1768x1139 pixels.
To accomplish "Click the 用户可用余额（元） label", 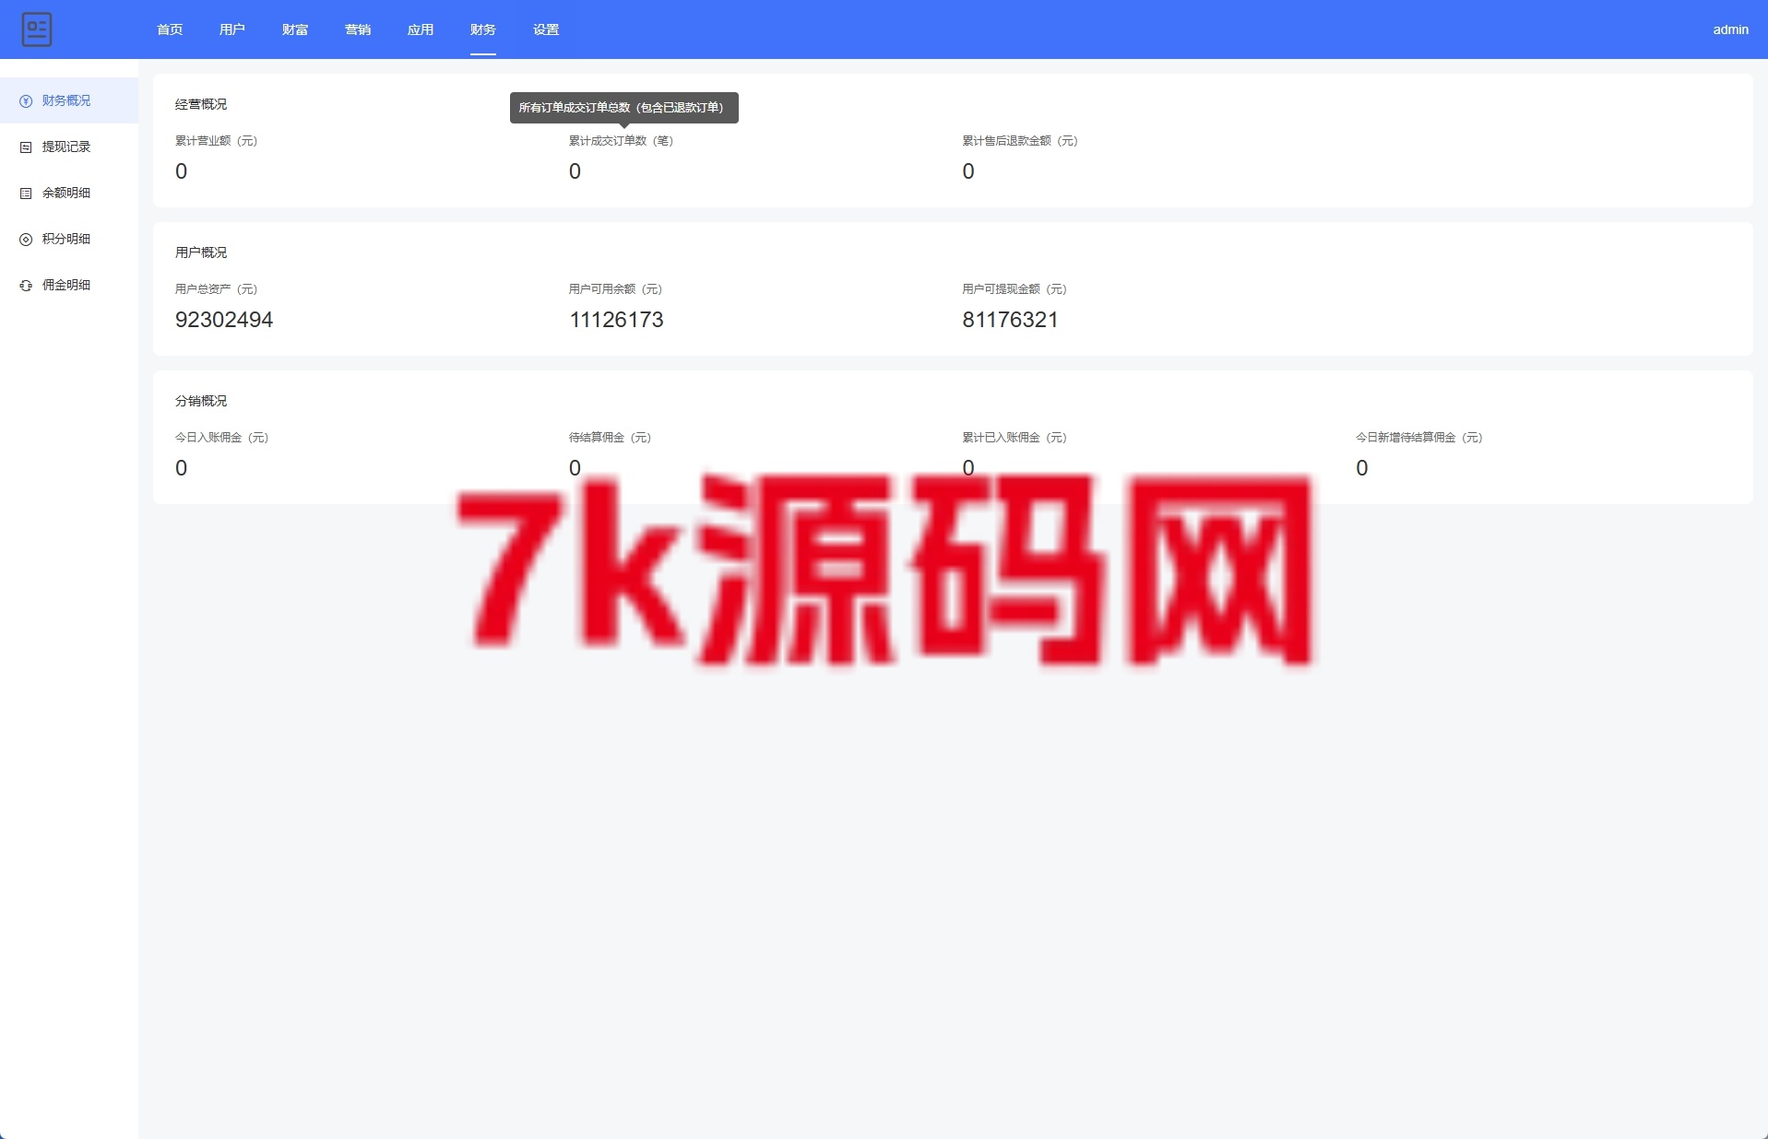I will pos(616,289).
